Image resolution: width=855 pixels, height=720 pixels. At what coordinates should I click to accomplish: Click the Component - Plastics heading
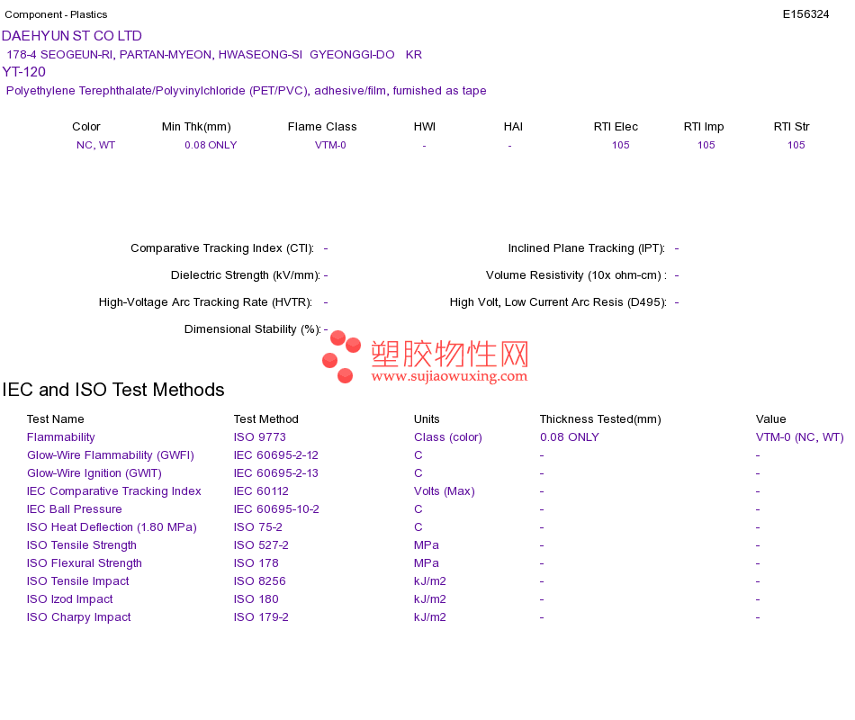click(x=56, y=14)
